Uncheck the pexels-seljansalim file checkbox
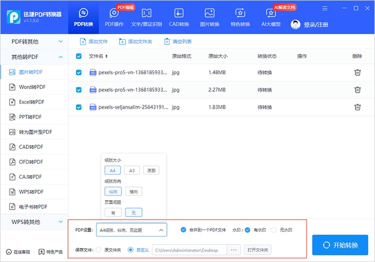The width and height of the screenshot is (375, 262). click(x=78, y=107)
